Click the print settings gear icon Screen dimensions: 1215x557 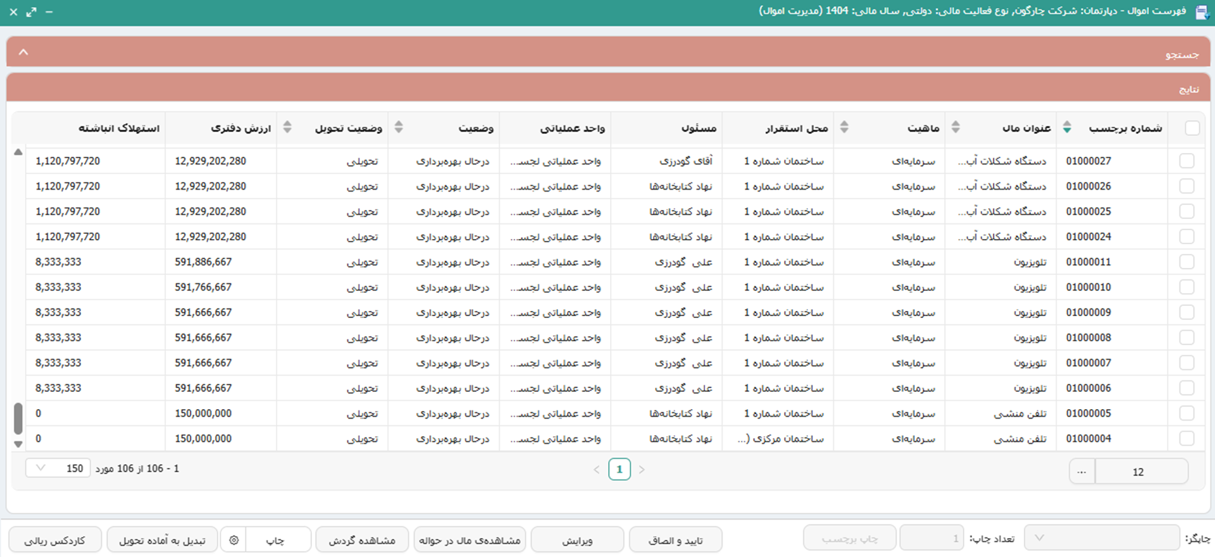[234, 541]
